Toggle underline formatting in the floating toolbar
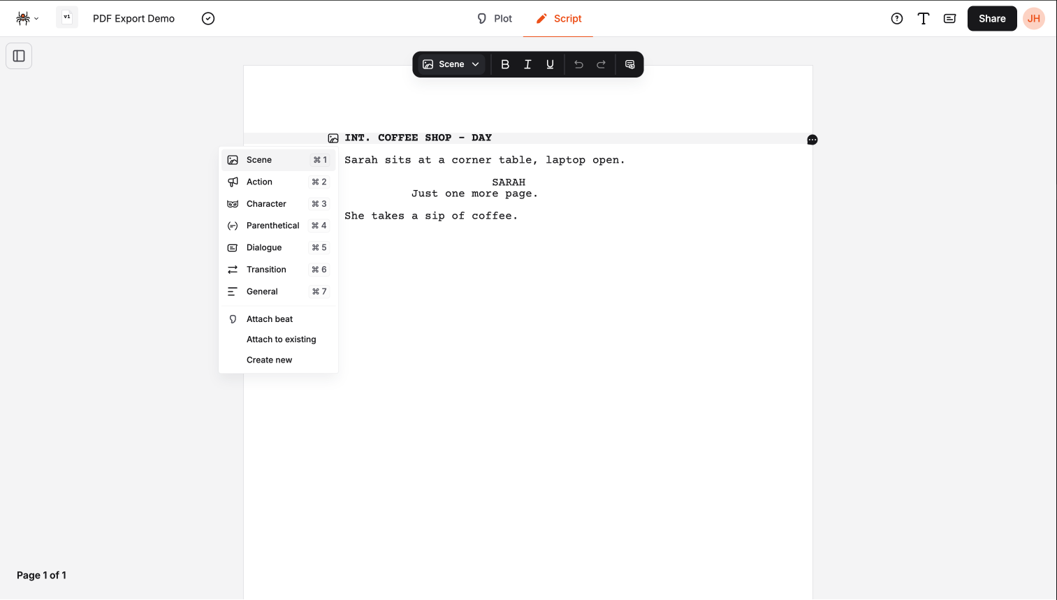This screenshot has width=1057, height=600. [x=550, y=64]
